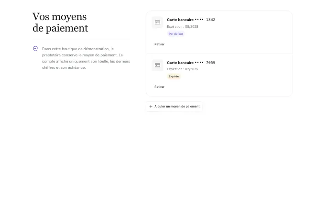Click the demo shop notice paragraph
325x203 pixels.
pos(86,58)
